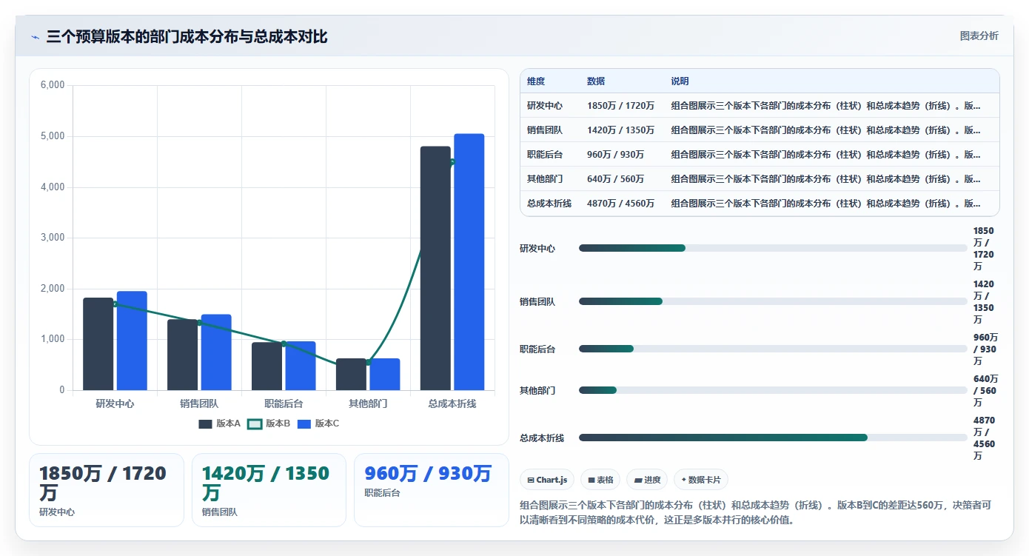Click the page title 三个预算版本的部门成本分布与总成本对比
Screen dimensions: 1029x556
(187, 37)
